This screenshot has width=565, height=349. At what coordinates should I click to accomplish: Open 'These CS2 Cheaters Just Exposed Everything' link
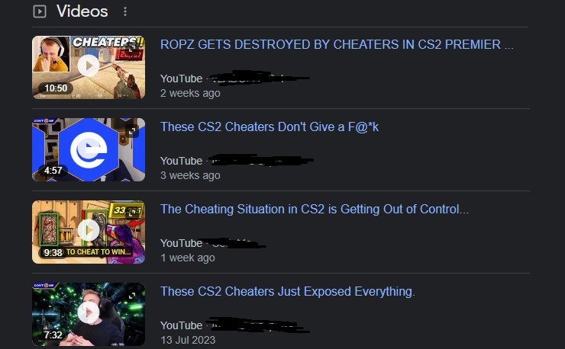pyautogui.click(x=288, y=291)
